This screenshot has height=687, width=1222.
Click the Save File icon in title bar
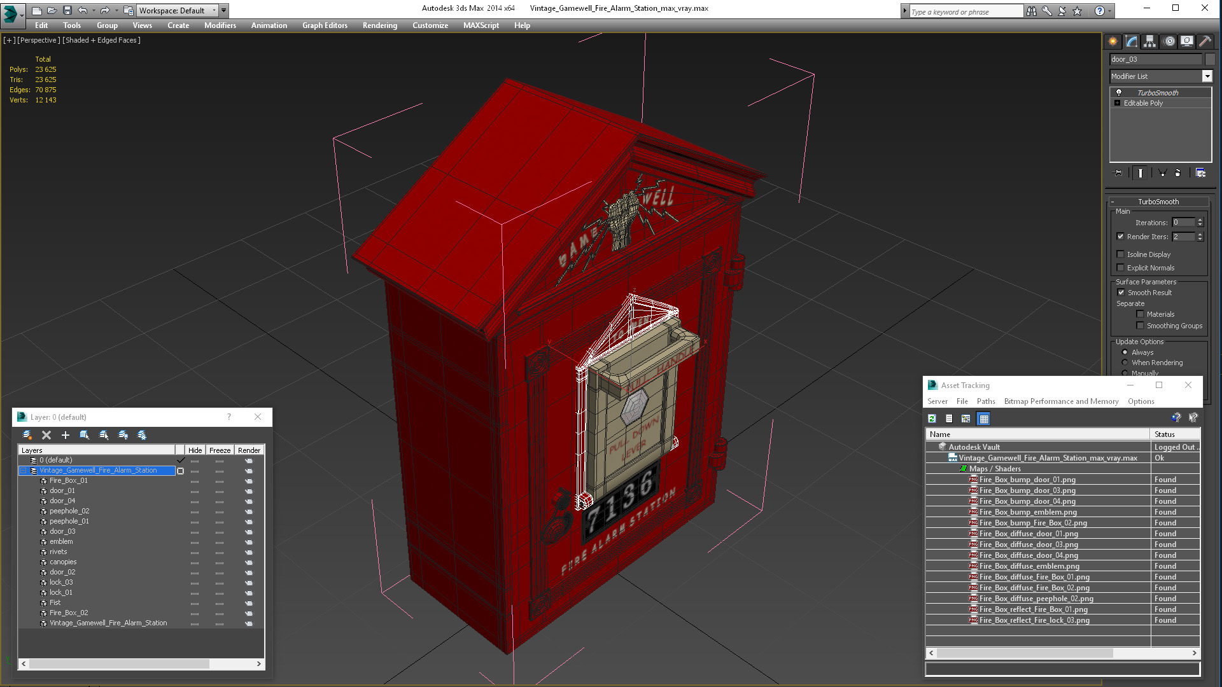67,10
